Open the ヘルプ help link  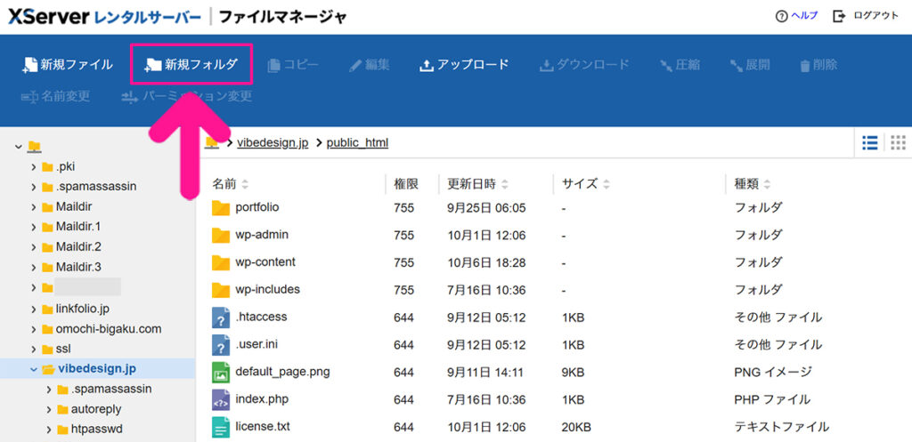tap(796, 16)
